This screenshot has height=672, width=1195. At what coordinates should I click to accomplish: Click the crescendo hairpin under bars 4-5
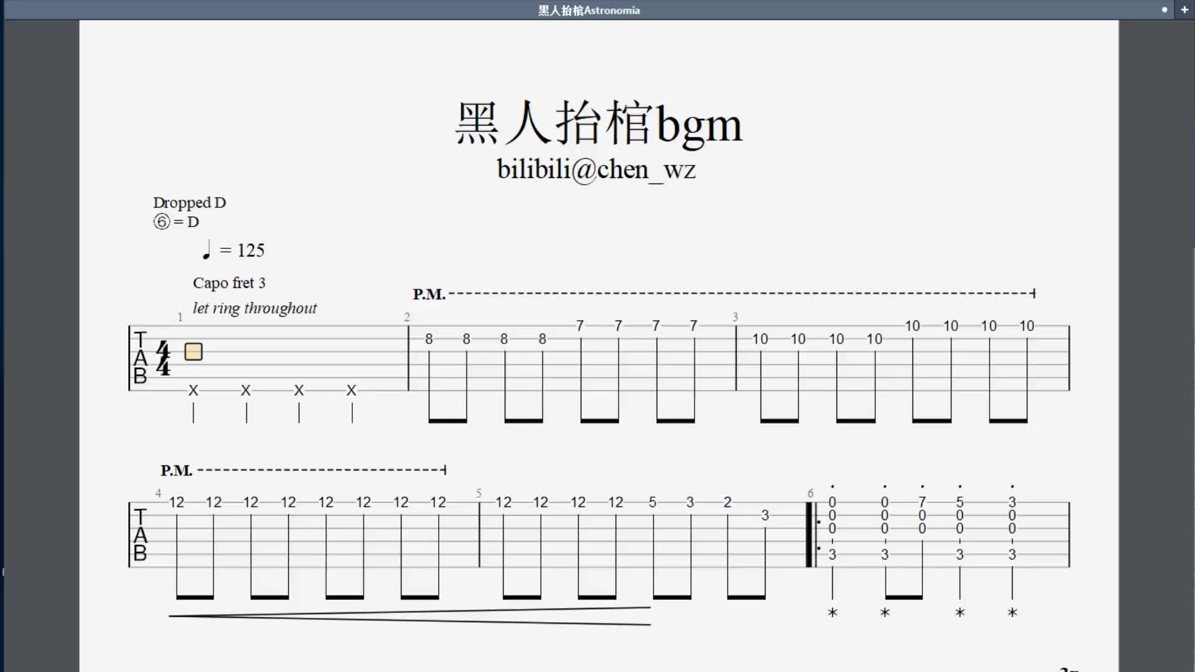[x=410, y=616]
